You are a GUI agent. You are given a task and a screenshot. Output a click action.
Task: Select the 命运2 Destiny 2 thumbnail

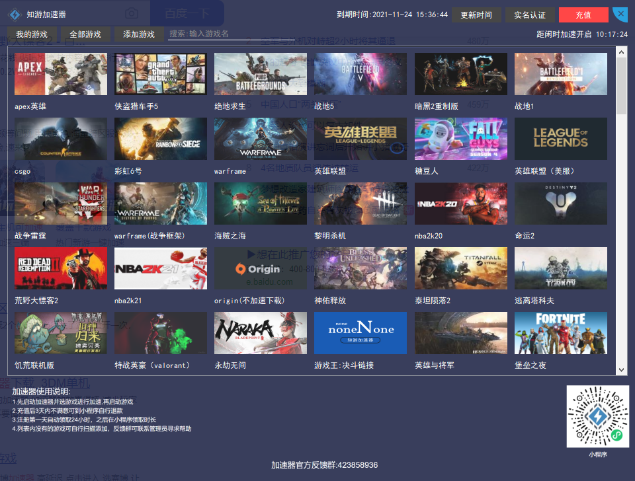click(561, 203)
